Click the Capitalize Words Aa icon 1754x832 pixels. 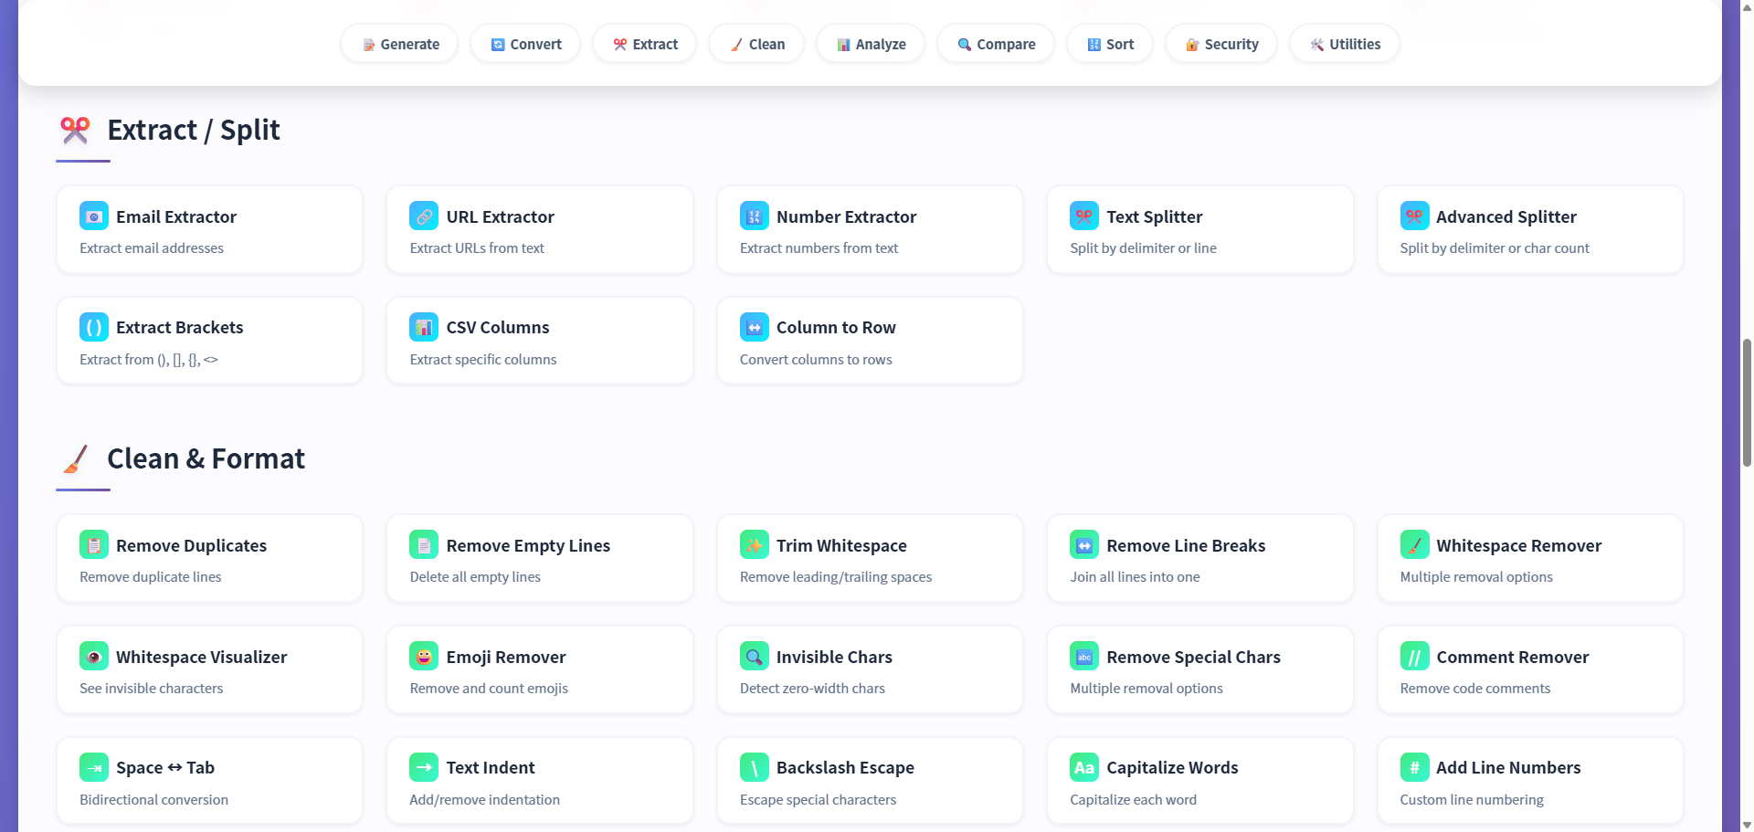1084,767
